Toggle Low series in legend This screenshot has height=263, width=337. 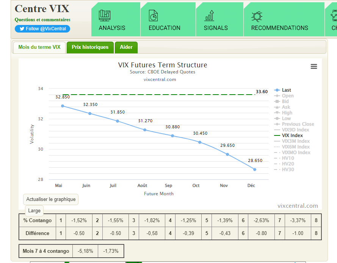click(x=283, y=118)
